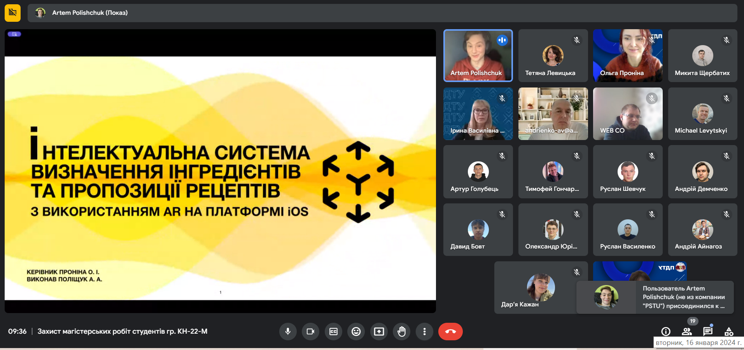Open the emoji reactions picker
The height and width of the screenshot is (350, 744).
coord(356,331)
